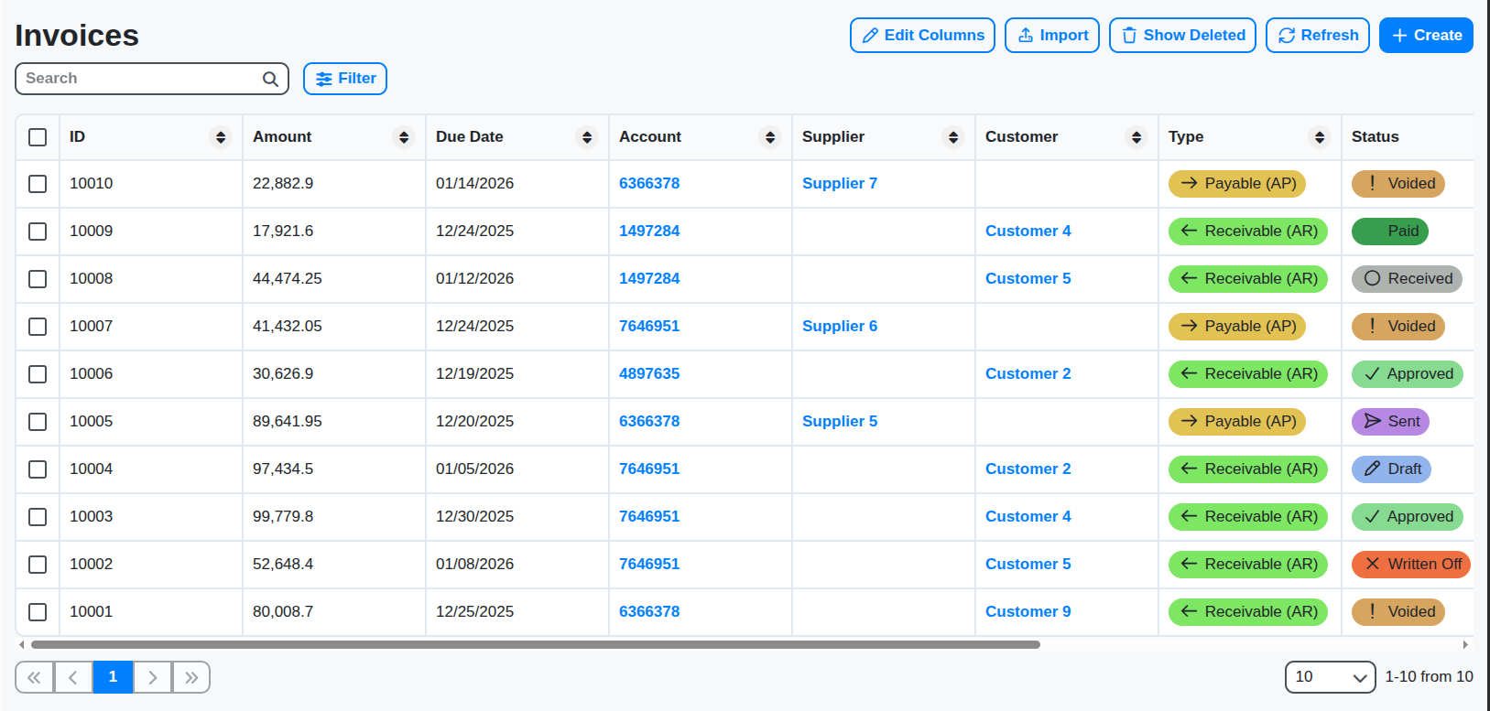The width and height of the screenshot is (1490, 711).
Task: Select checkbox for invoice 10008
Action: (38, 279)
